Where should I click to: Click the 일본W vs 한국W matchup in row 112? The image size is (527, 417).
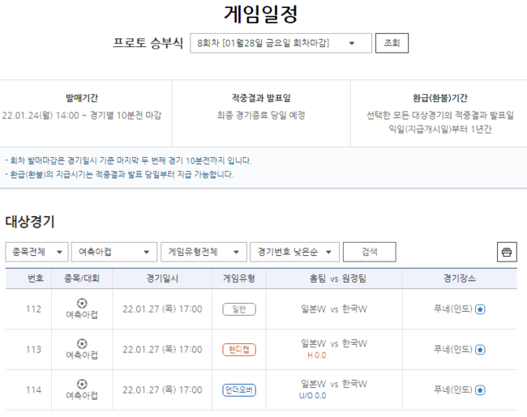[333, 308]
